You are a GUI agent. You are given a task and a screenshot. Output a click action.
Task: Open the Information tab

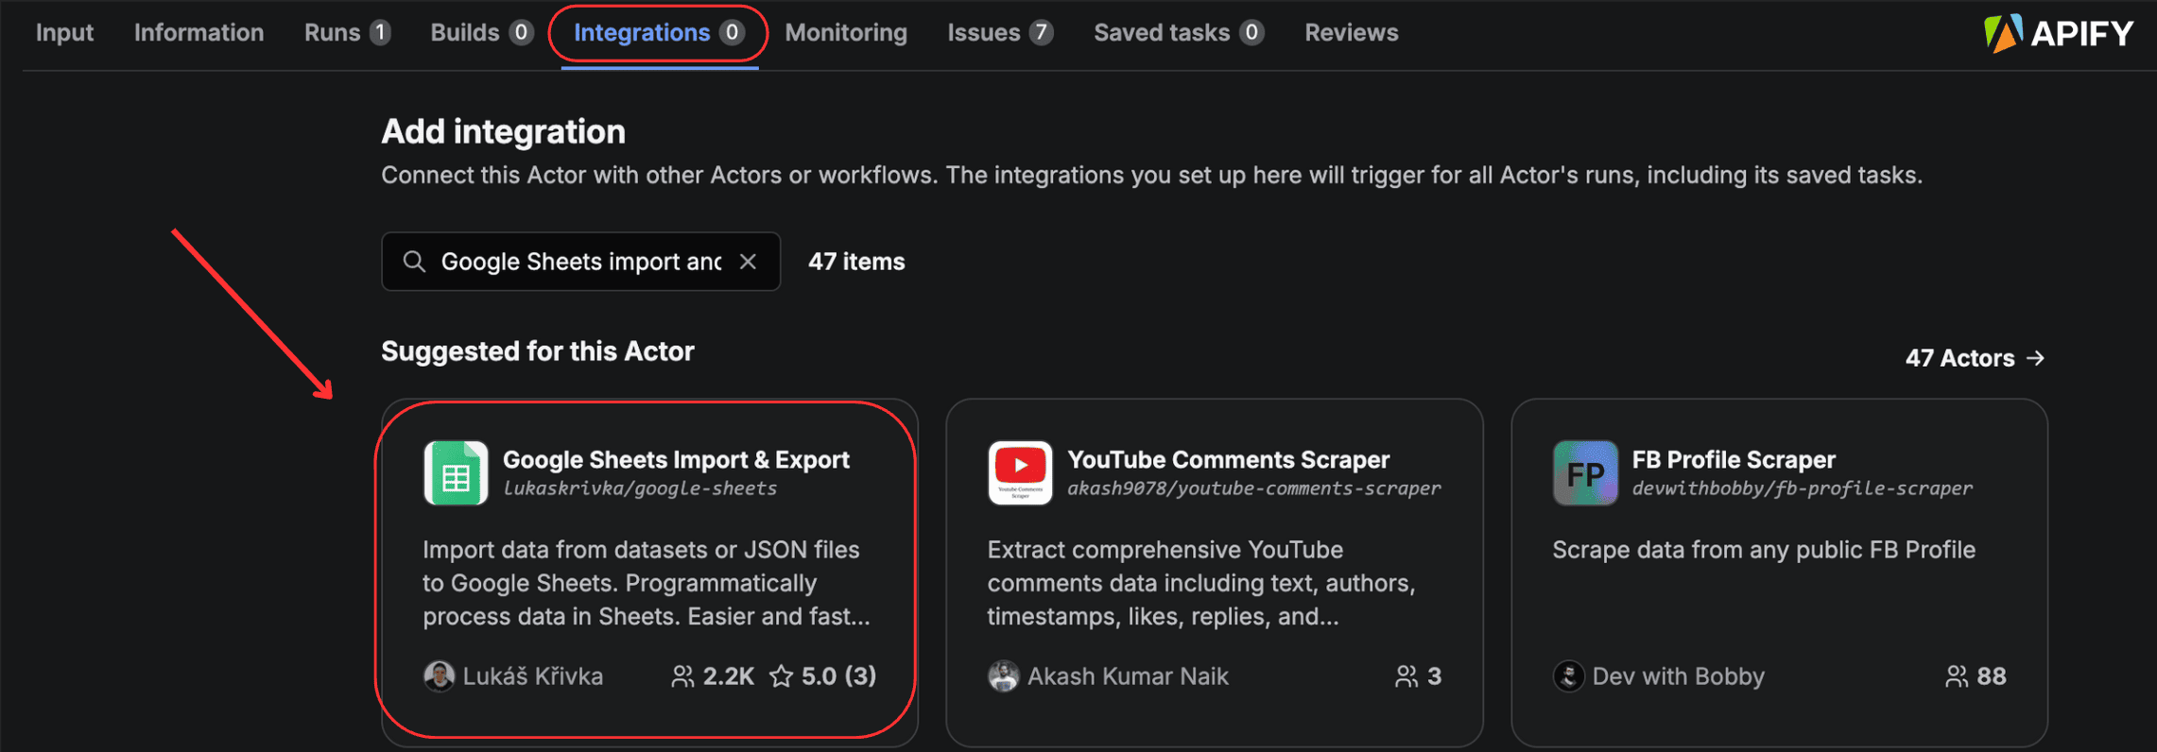click(x=198, y=33)
